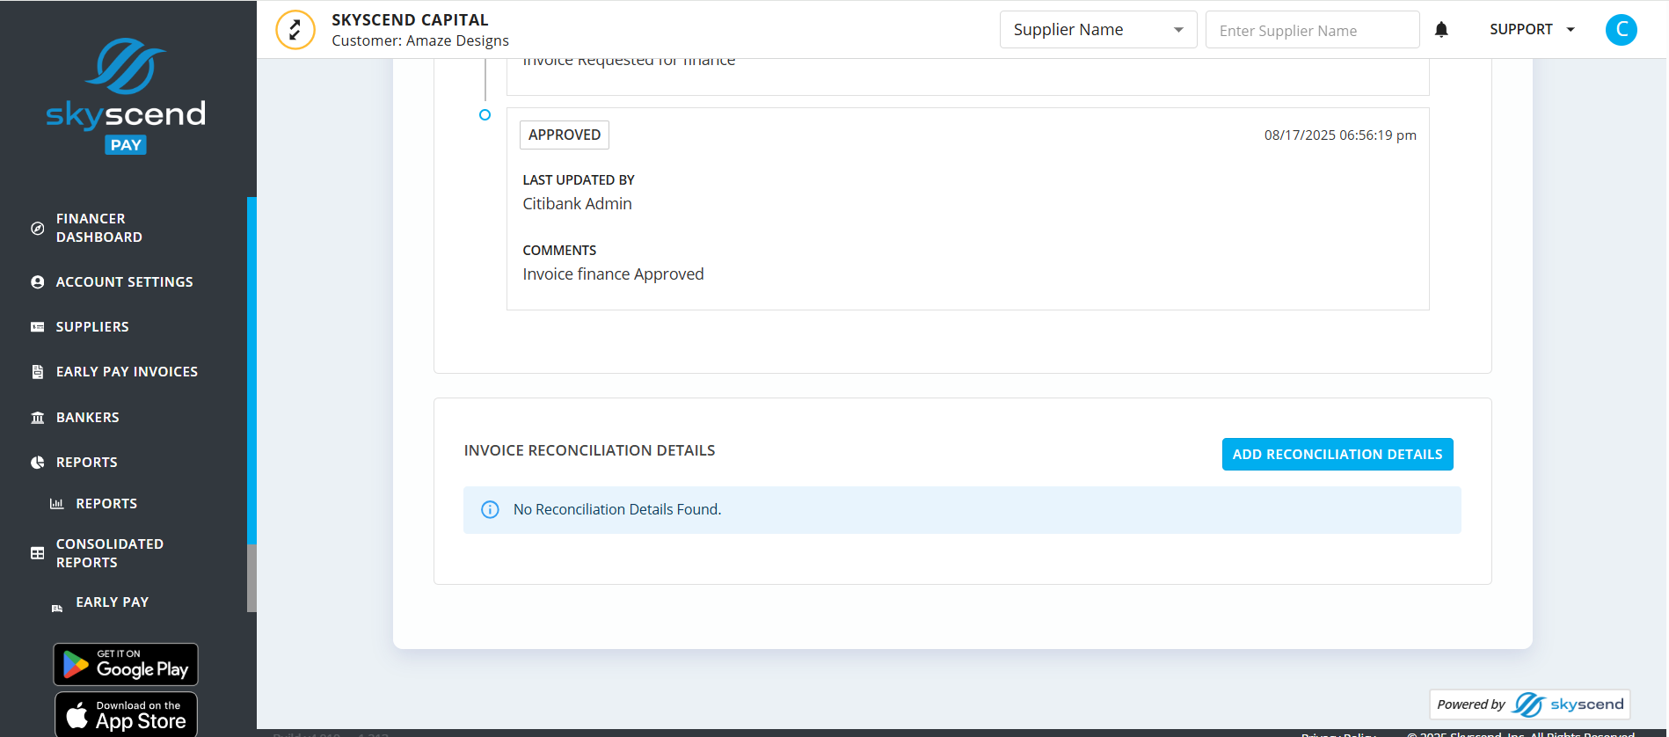Click the Comments label
The height and width of the screenshot is (737, 1669).
tap(559, 251)
